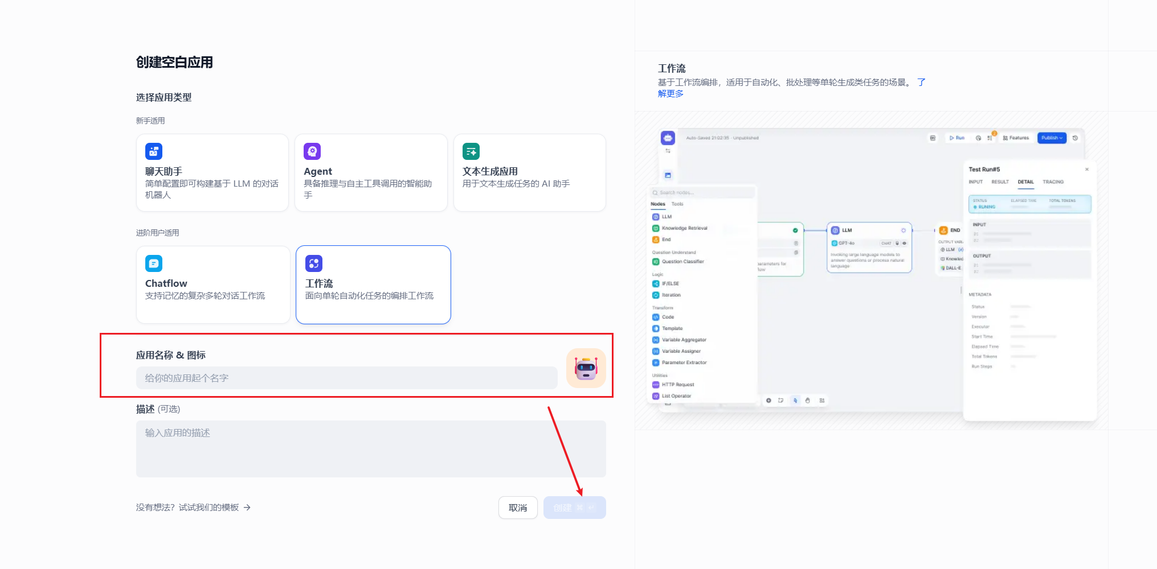Image resolution: width=1157 pixels, height=569 pixels.
Task: Select the Chatflow app type
Action: [212, 284]
